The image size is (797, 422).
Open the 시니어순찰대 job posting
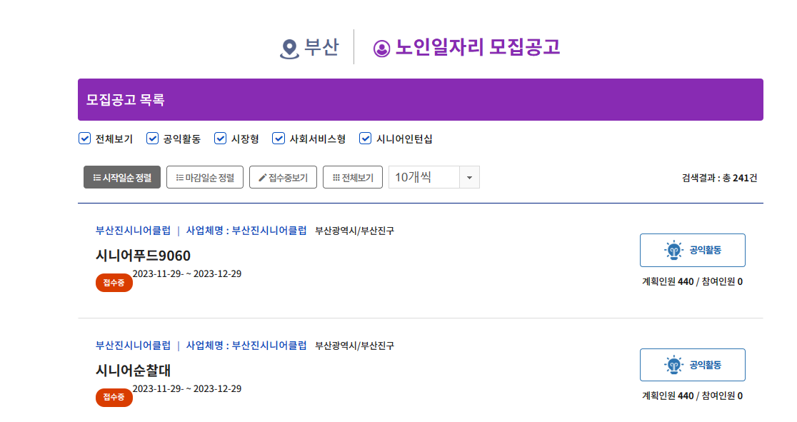[133, 370]
